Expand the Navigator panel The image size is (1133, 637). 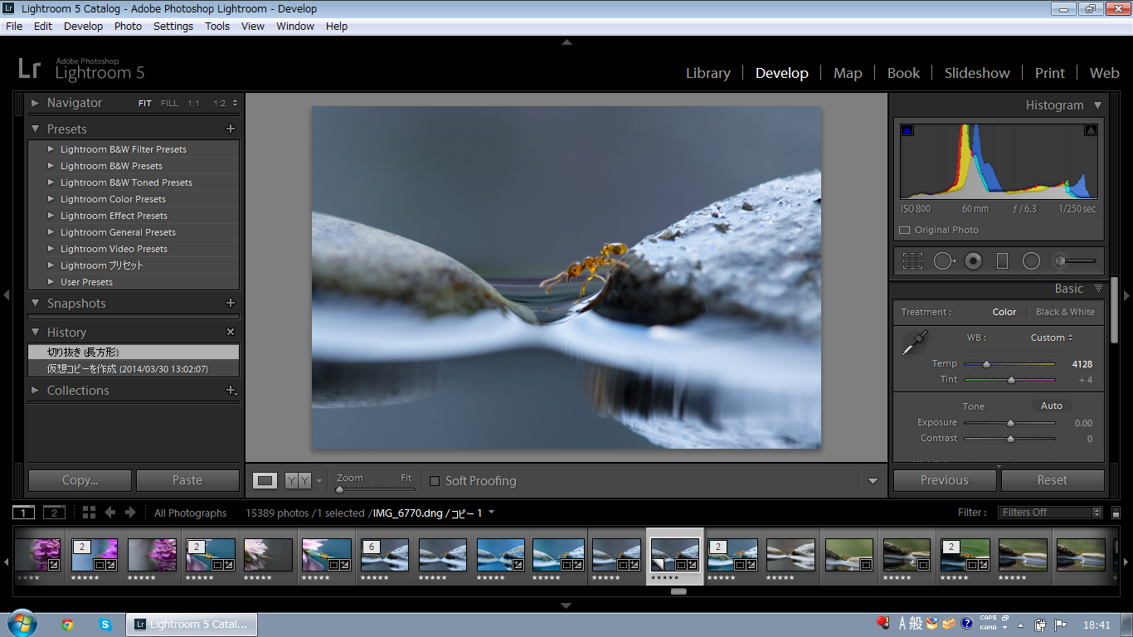(35, 103)
